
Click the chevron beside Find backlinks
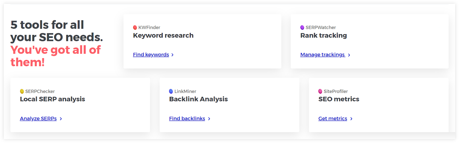(x=209, y=119)
